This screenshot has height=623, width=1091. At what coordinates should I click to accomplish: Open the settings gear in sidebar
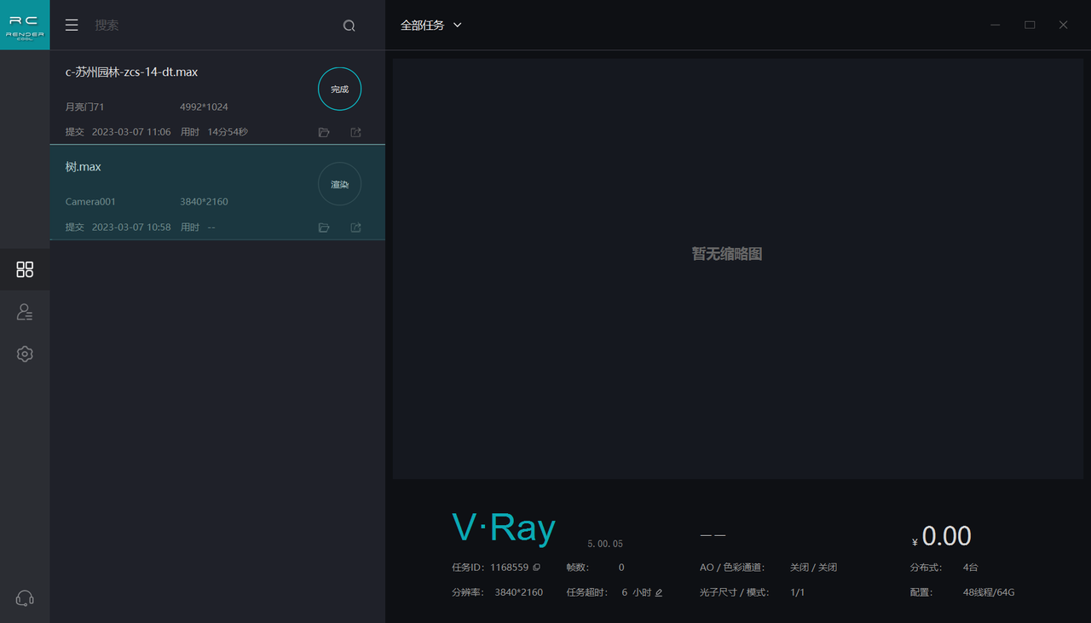25,354
